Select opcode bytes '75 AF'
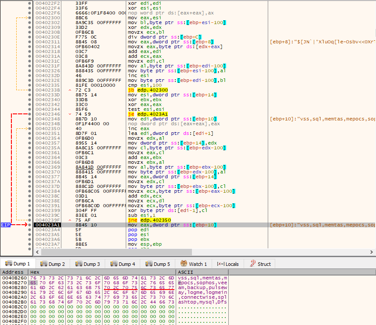 (83, 220)
